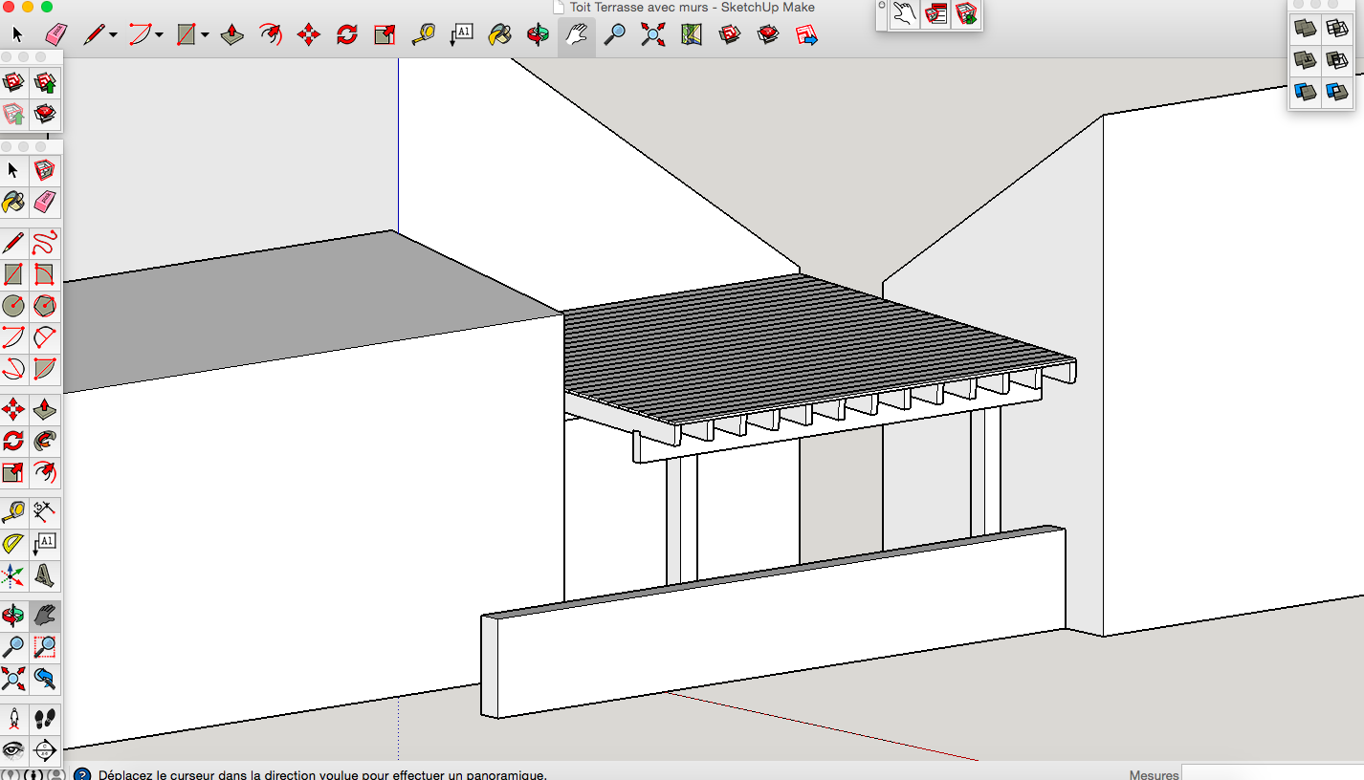Select the Position Camera tool

pyautogui.click(x=13, y=718)
